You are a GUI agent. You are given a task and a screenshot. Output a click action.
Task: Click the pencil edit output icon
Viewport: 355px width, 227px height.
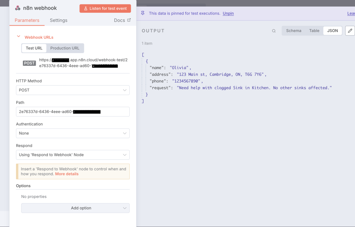point(350,31)
